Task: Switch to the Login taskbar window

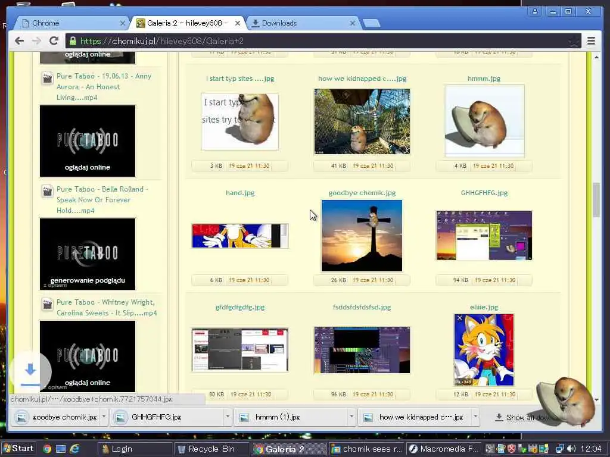Action: tap(133, 449)
